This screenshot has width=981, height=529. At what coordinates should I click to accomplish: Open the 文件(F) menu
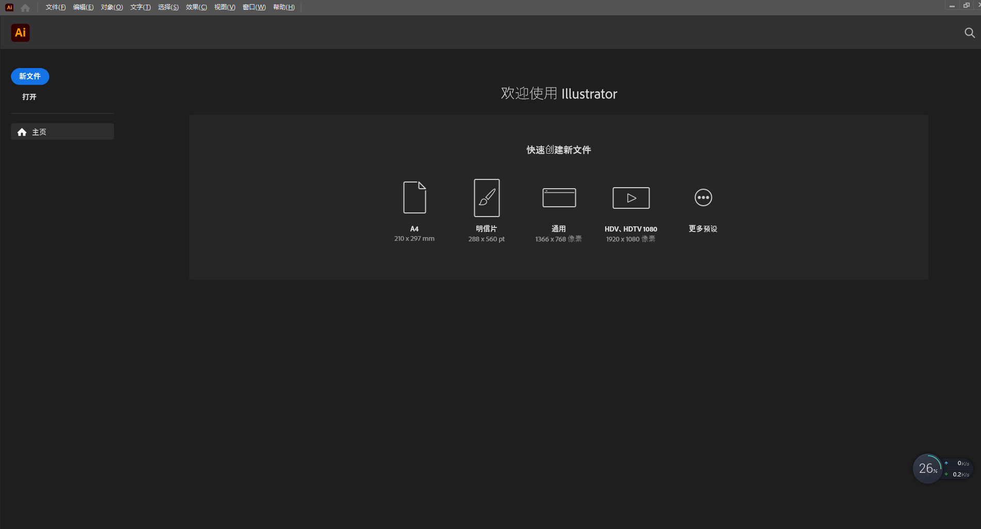56,7
